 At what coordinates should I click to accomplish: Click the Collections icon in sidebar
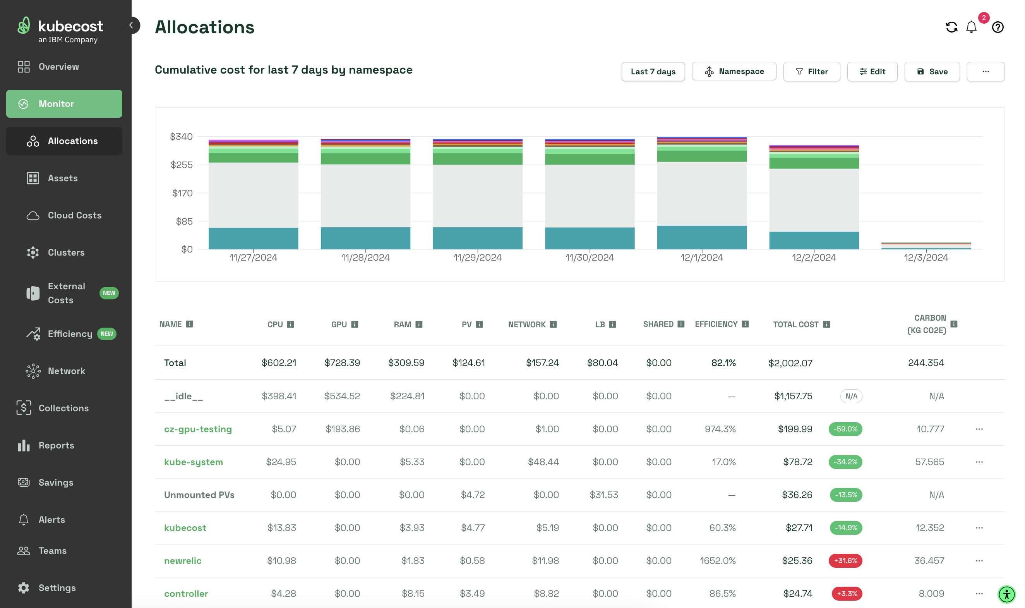pyautogui.click(x=24, y=407)
